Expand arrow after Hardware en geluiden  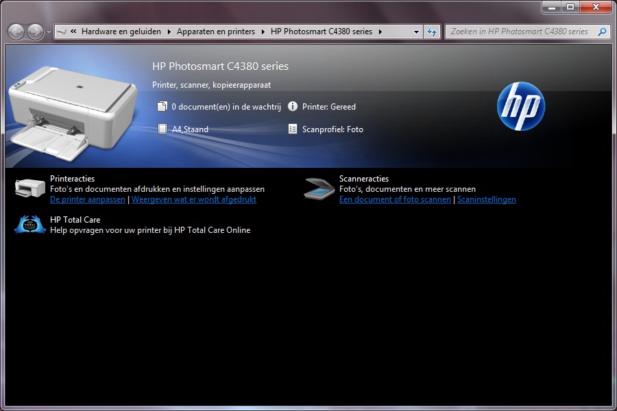pyautogui.click(x=169, y=32)
